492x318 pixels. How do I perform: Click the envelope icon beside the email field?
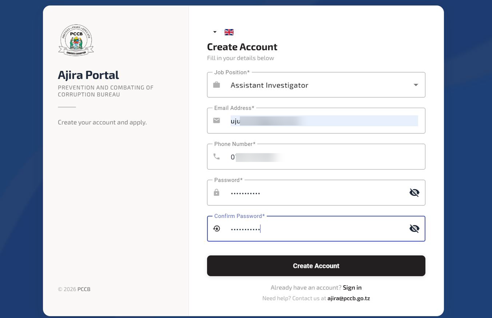216,120
